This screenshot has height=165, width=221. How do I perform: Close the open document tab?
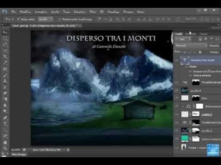click(80, 26)
